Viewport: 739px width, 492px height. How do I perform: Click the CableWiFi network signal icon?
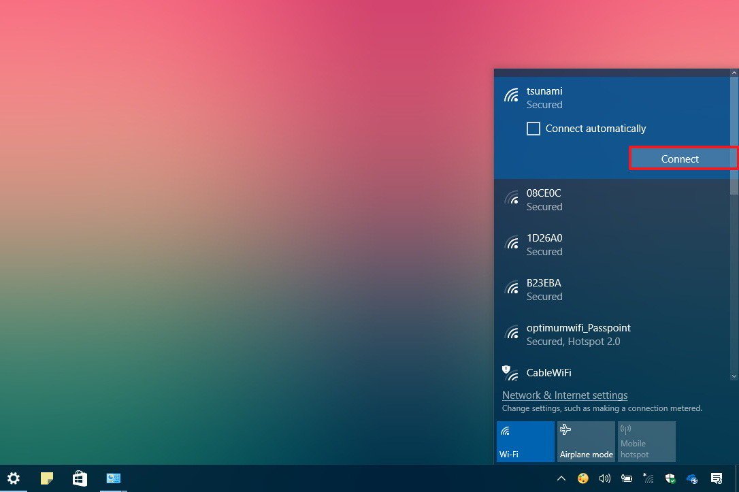pyautogui.click(x=510, y=372)
